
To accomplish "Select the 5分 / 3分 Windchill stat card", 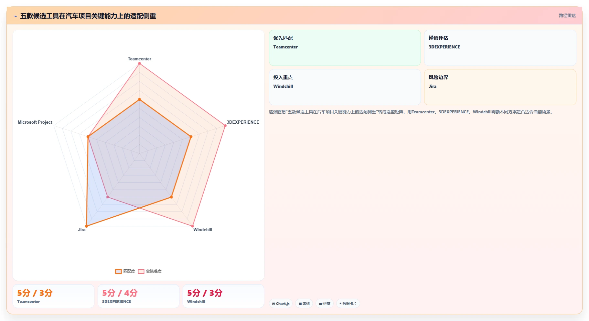I will [223, 296].
